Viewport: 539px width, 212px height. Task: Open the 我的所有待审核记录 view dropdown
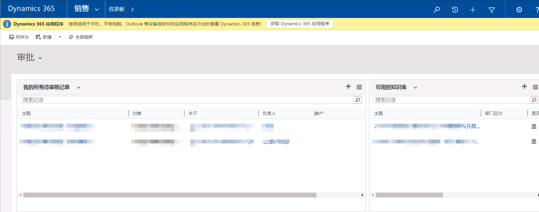click(x=78, y=88)
